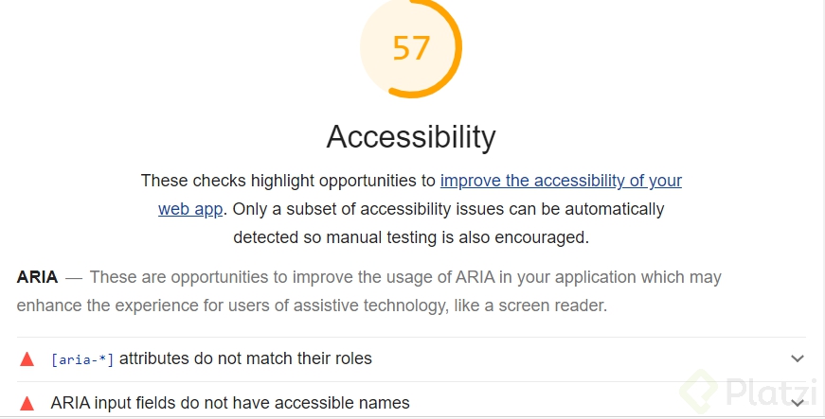The height and width of the screenshot is (419, 825).
Task: Click 'These checks highlight opportunities to' text
Action: (x=288, y=181)
